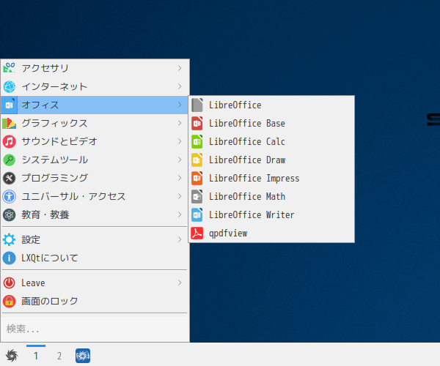The height and width of the screenshot is (366, 440).
Task: Open the qpdfview menu entry
Action: coord(271,234)
